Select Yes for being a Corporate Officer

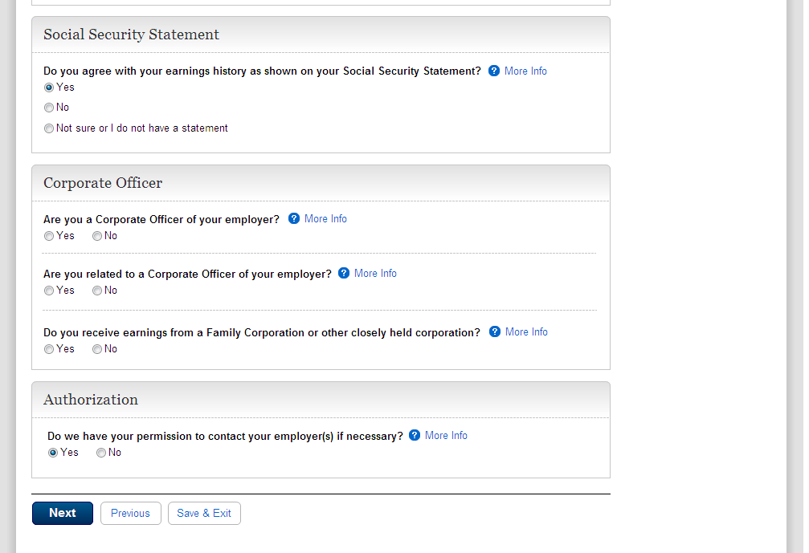(49, 236)
